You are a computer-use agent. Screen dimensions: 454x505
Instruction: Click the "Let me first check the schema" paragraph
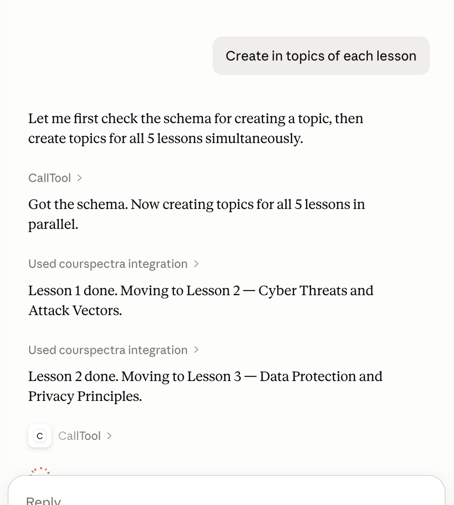(x=196, y=129)
